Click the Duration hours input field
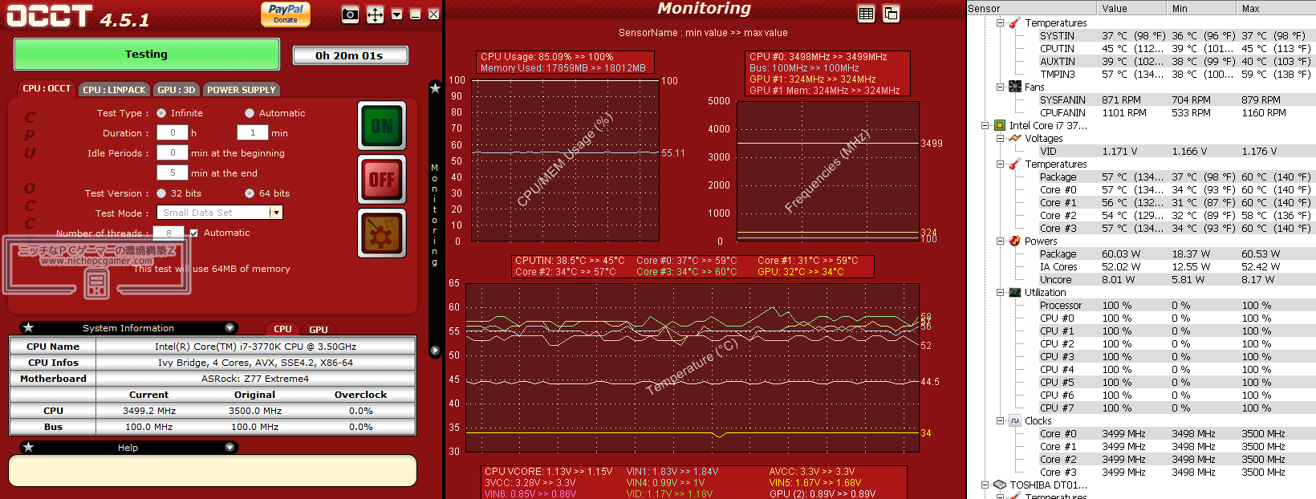This screenshot has height=499, width=1316. (173, 133)
